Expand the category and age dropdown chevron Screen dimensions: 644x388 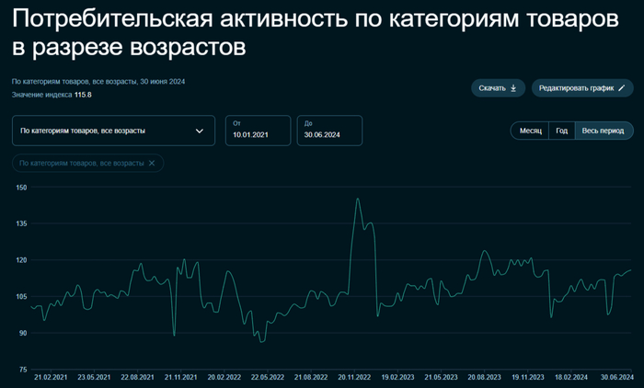point(200,131)
